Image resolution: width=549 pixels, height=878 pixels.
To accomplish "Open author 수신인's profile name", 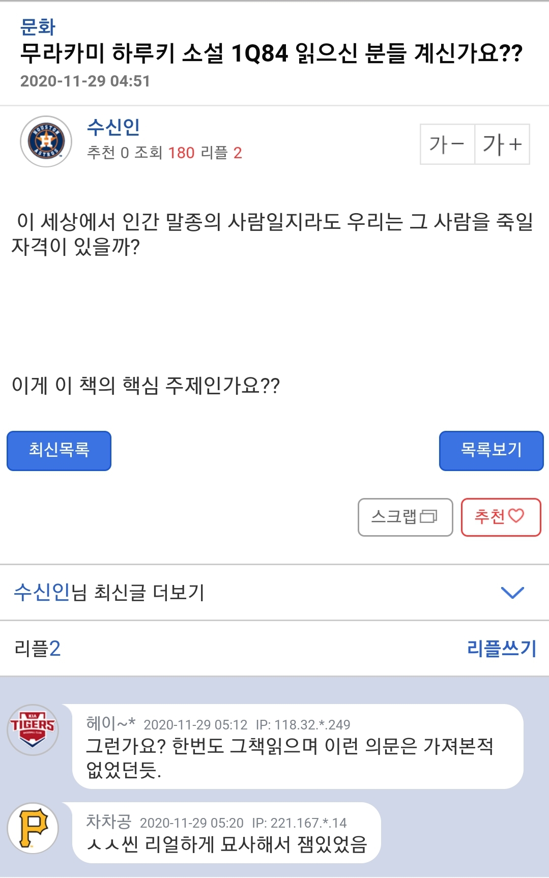I will (x=113, y=127).
